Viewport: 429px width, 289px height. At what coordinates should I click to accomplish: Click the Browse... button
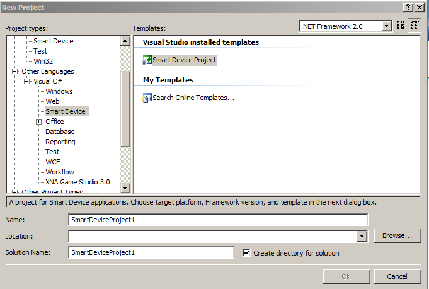[398, 235]
